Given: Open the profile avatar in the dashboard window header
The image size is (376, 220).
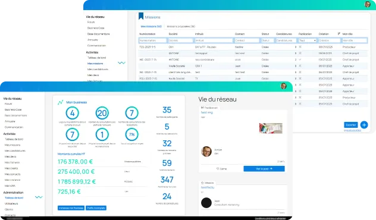Looking at the screenshot, I should pyautogui.click(x=283, y=86).
